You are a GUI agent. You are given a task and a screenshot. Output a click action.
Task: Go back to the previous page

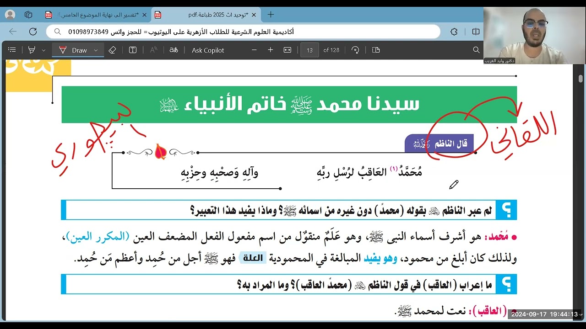pos(13,32)
